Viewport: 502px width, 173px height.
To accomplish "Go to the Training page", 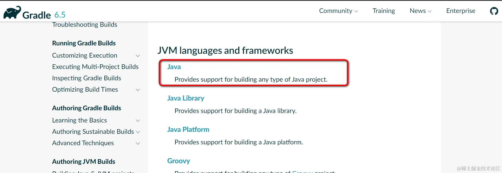I will [383, 11].
